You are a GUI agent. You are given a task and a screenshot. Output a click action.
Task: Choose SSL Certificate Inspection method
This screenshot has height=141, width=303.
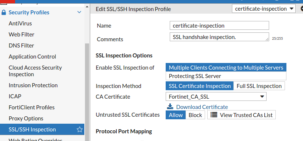tap(200, 86)
